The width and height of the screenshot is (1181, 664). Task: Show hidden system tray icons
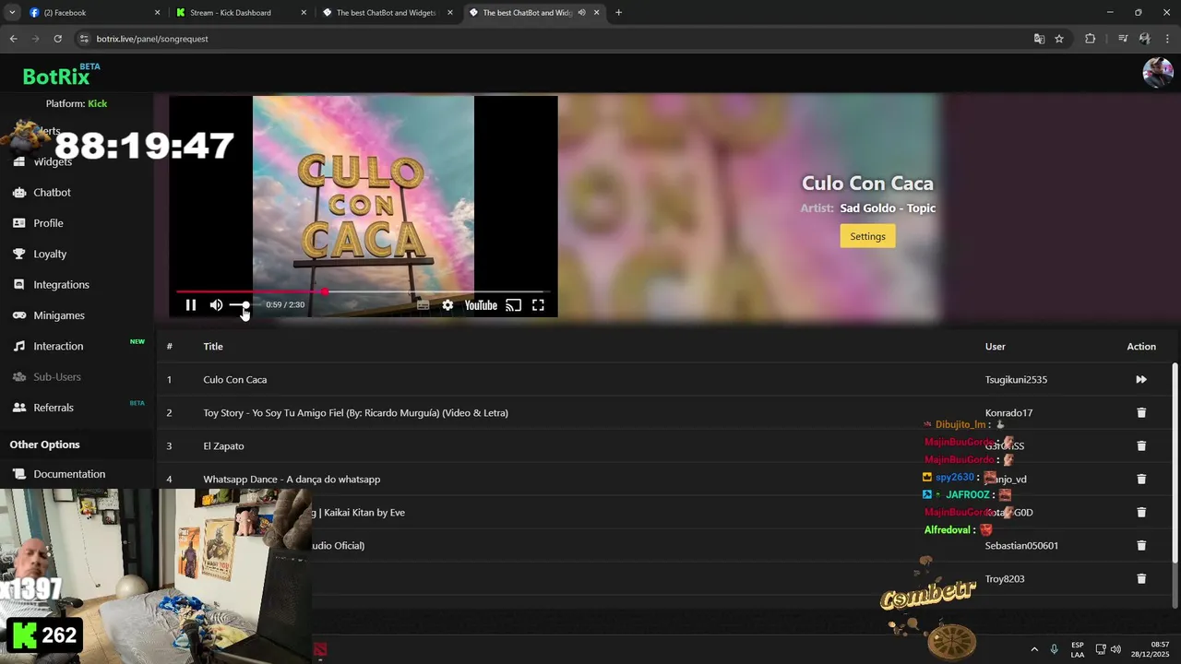(1033, 649)
